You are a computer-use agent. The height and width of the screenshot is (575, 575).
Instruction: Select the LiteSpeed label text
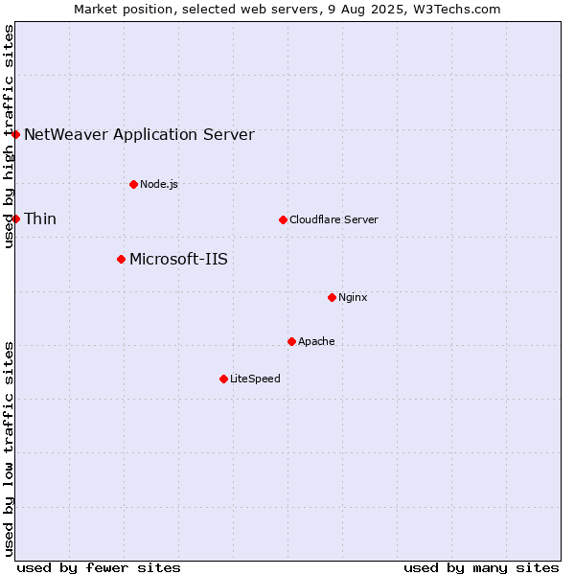point(255,379)
